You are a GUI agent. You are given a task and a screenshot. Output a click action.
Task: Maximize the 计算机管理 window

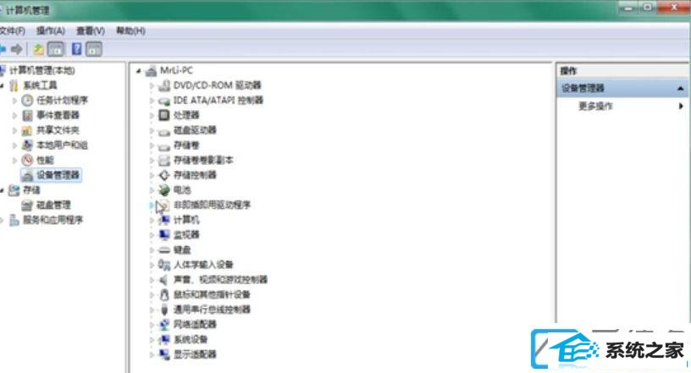coord(648,7)
